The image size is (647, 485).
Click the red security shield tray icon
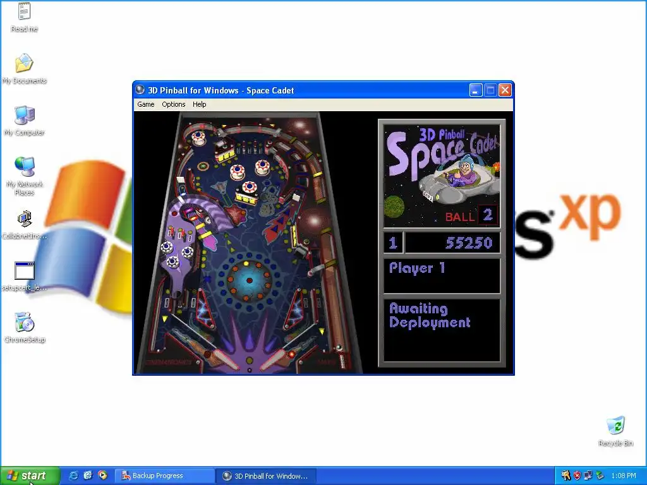[x=577, y=476]
